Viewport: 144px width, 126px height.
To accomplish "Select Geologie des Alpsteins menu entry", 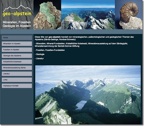I will (17, 56).
